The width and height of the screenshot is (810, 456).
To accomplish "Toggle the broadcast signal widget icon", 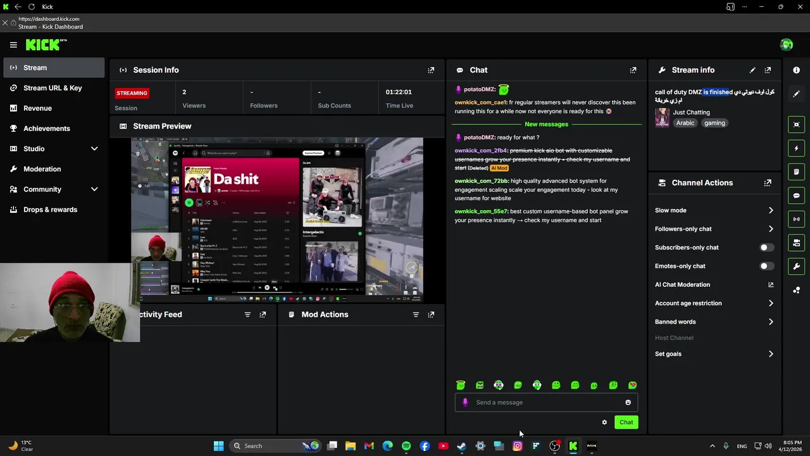I will click(797, 219).
